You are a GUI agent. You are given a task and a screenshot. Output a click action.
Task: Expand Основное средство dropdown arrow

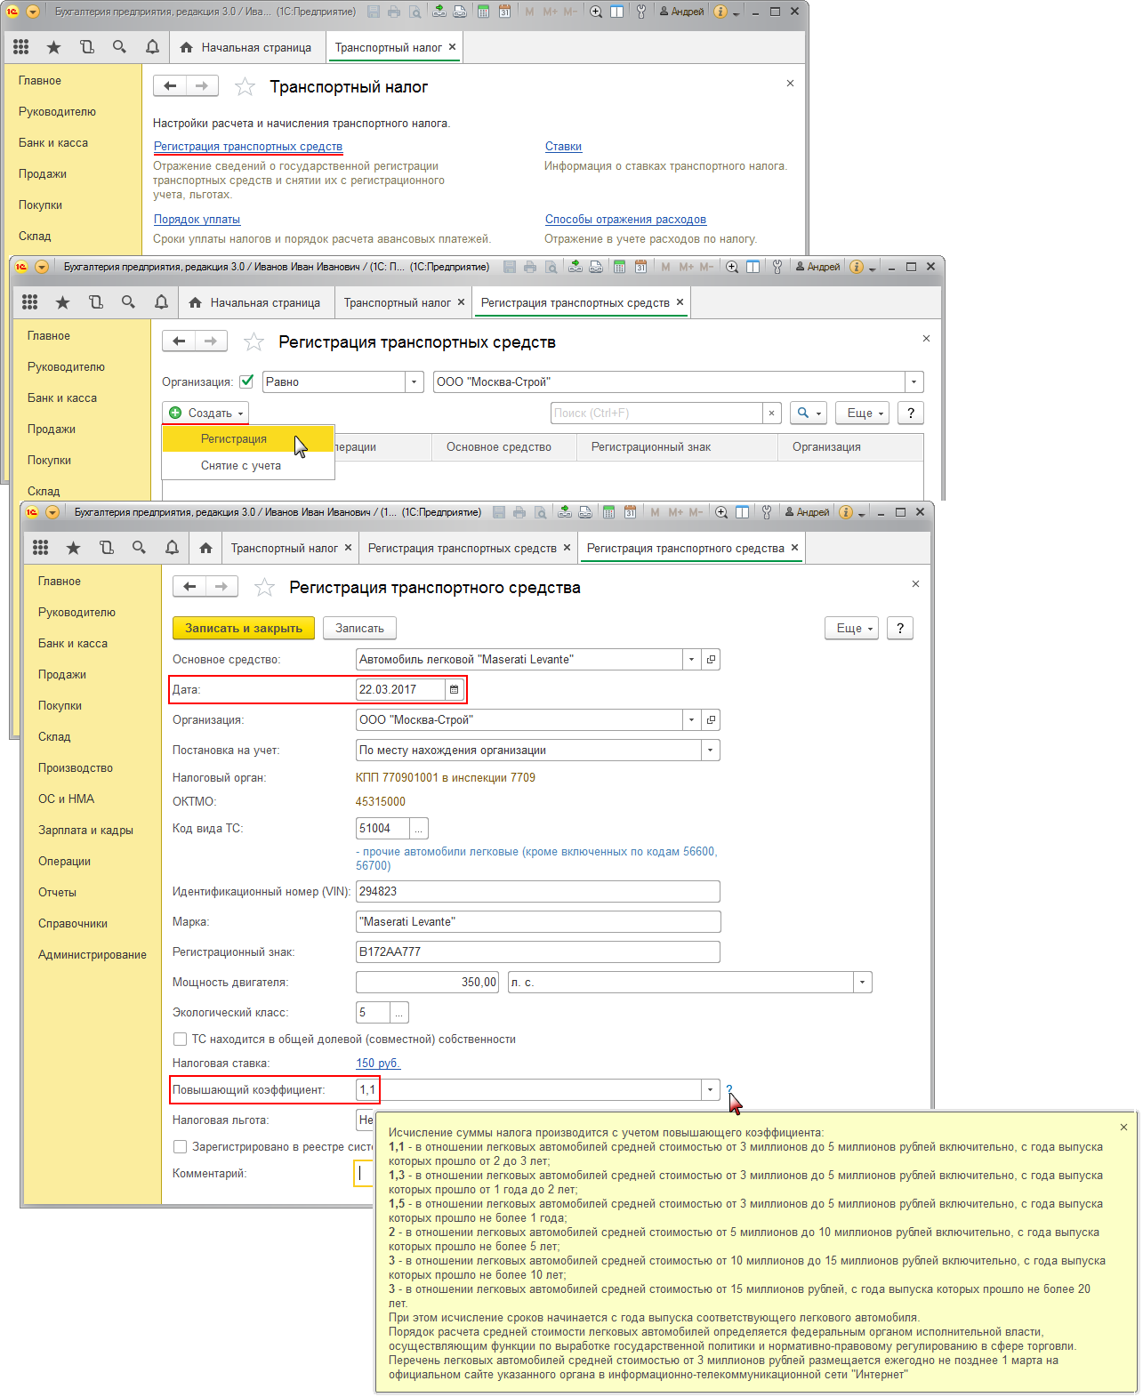tap(692, 660)
